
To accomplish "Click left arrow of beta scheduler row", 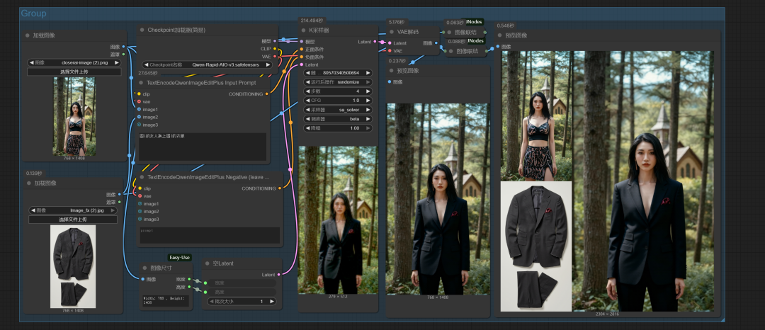I will (x=307, y=119).
